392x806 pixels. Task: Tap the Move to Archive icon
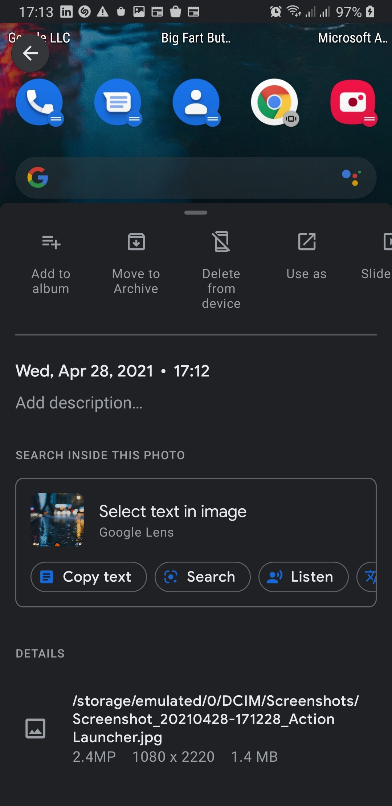pos(136,242)
